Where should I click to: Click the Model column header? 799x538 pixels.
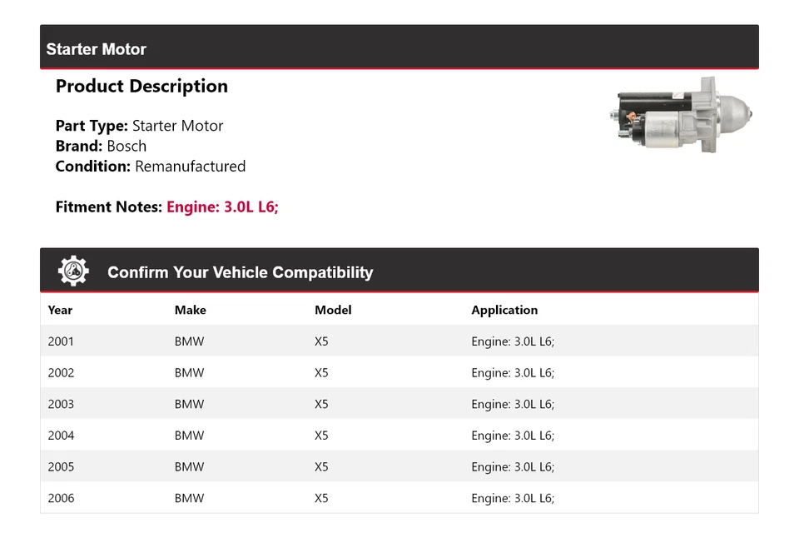point(333,310)
